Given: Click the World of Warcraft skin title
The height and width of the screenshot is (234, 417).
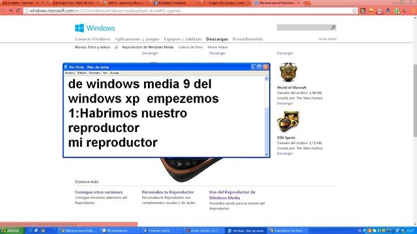Looking at the screenshot, I should (291, 88).
